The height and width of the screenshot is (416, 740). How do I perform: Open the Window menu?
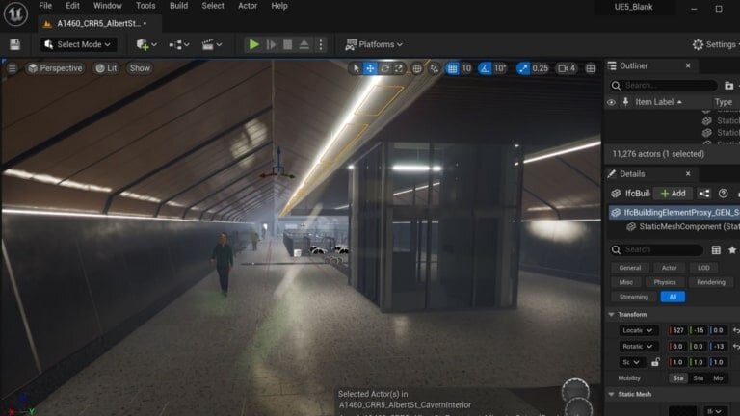108,6
